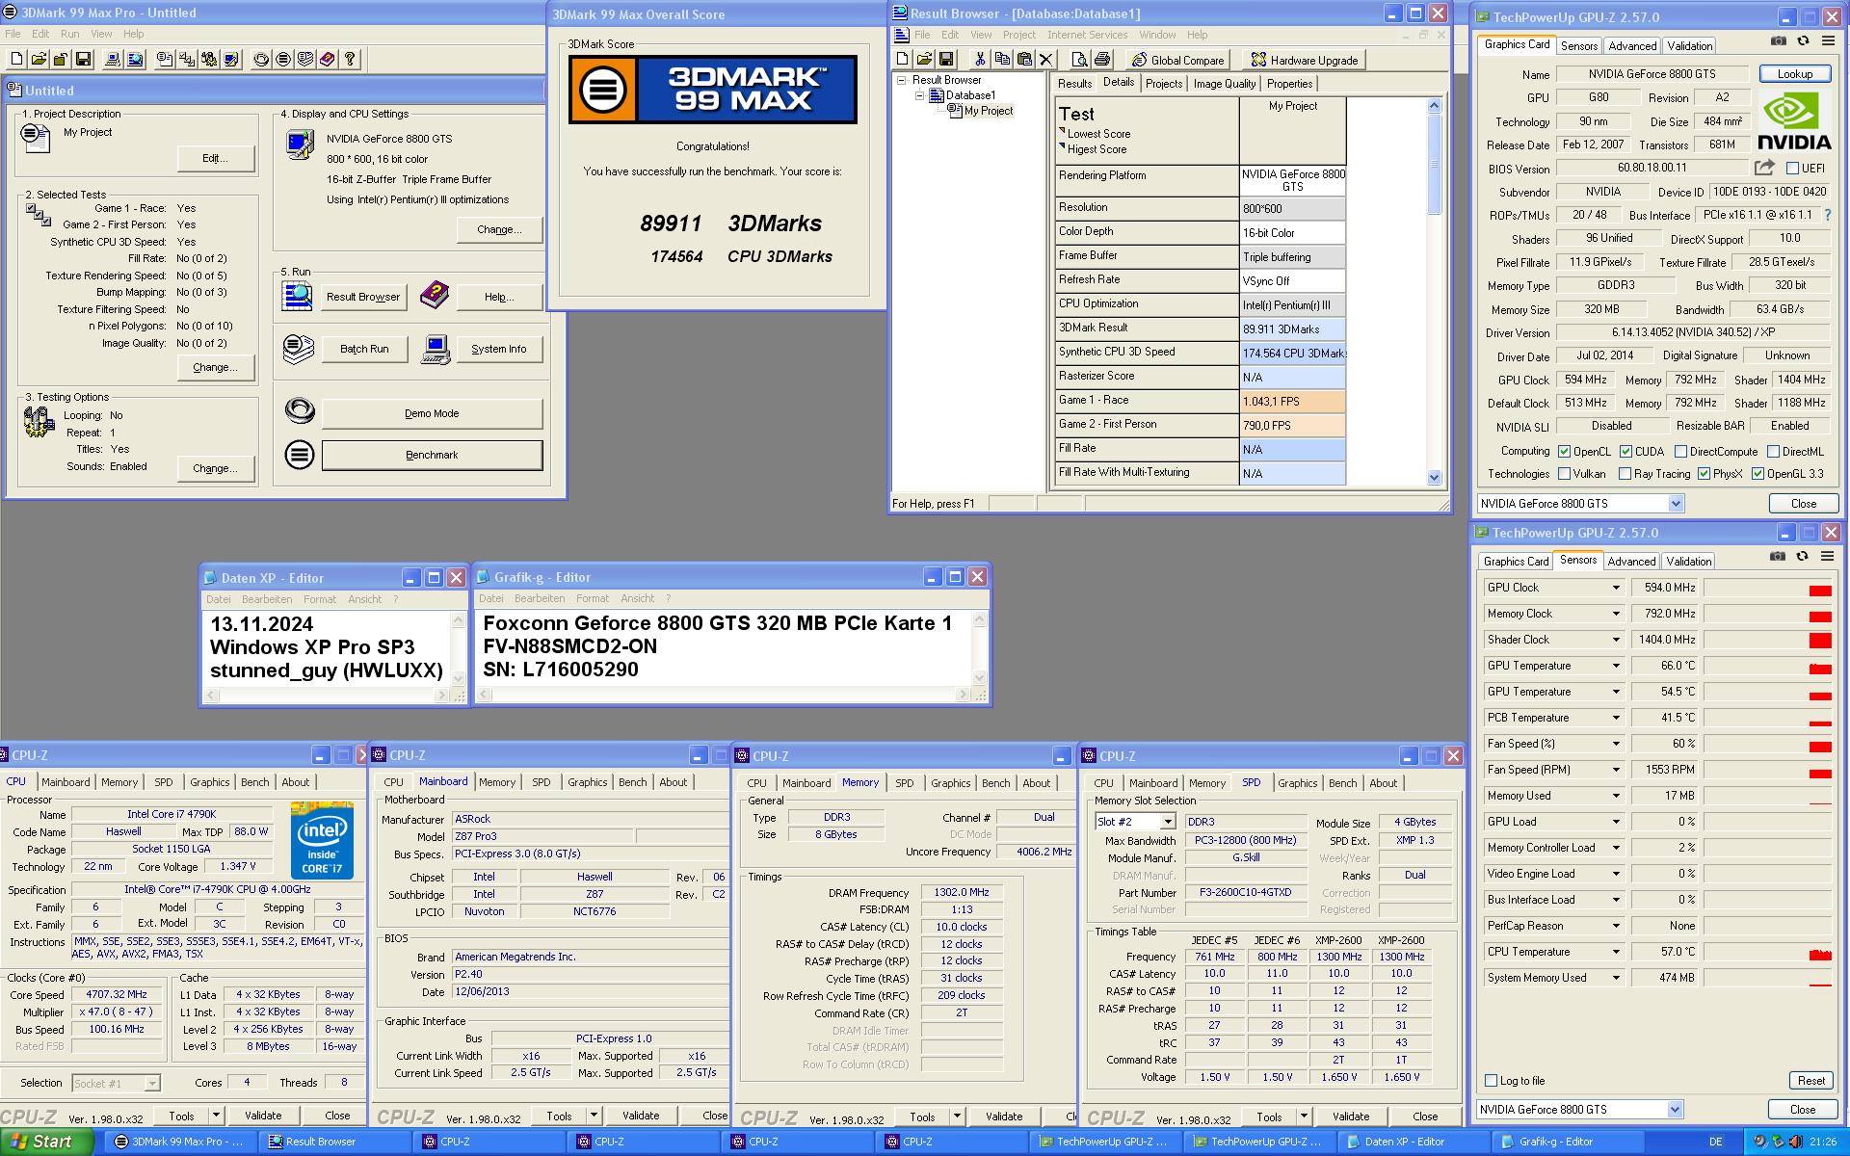Screen dimensions: 1850x1156
Task: Toggle the Ray Tracing checkbox
Action: click(x=1625, y=473)
